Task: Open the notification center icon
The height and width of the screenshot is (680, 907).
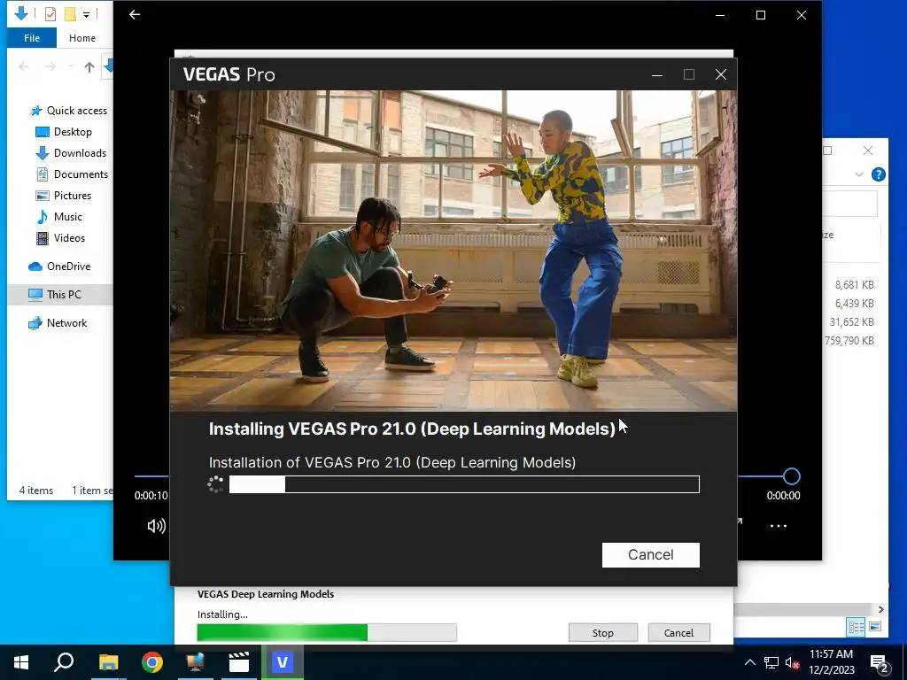Action: click(880, 663)
